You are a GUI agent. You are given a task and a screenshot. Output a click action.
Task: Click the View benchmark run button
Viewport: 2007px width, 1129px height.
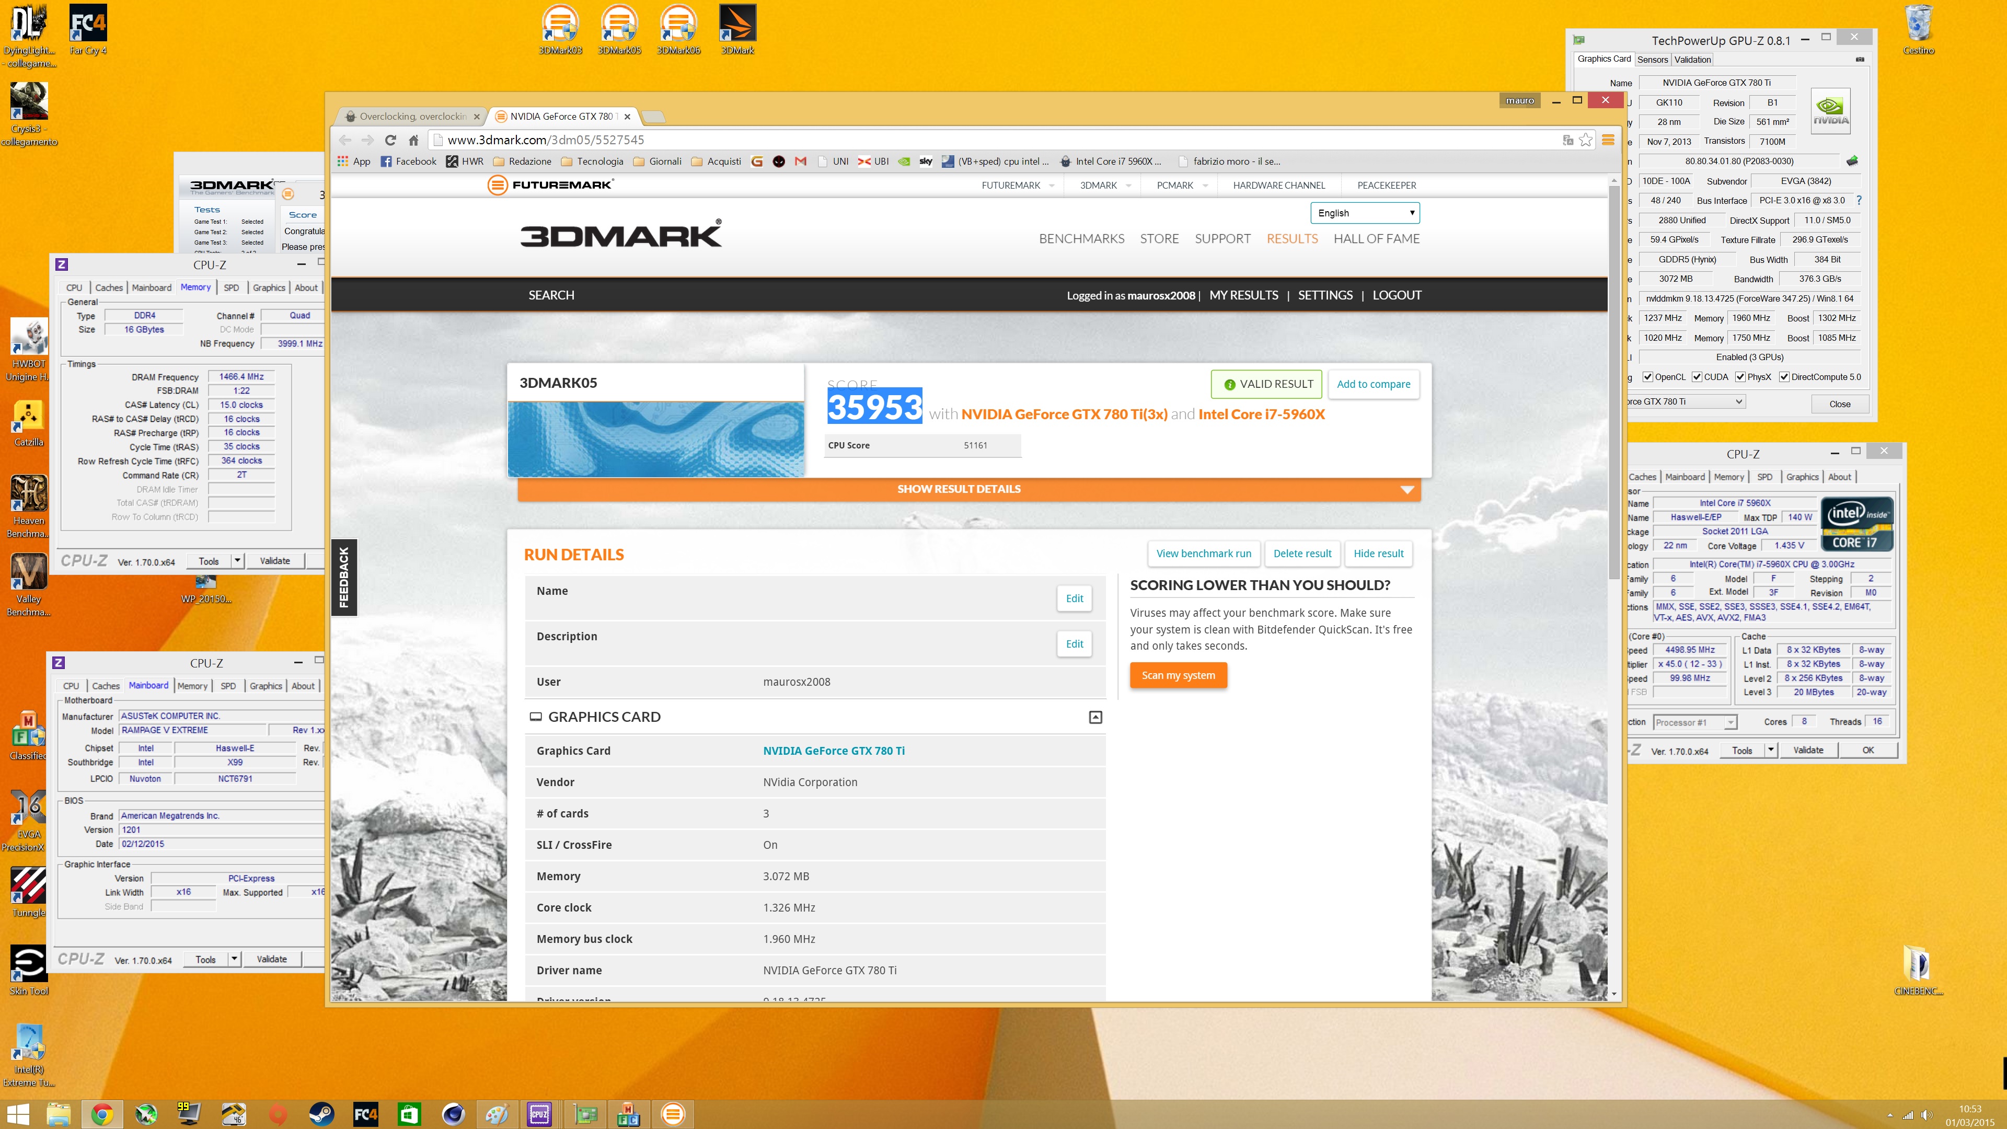(x=1203, y=554)
